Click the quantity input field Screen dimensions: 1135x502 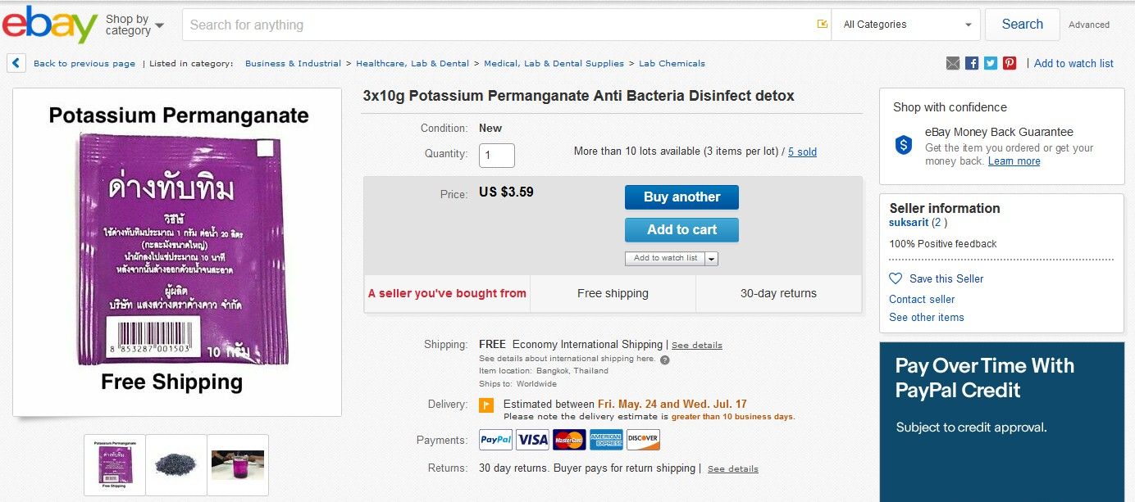pos(497,155)
